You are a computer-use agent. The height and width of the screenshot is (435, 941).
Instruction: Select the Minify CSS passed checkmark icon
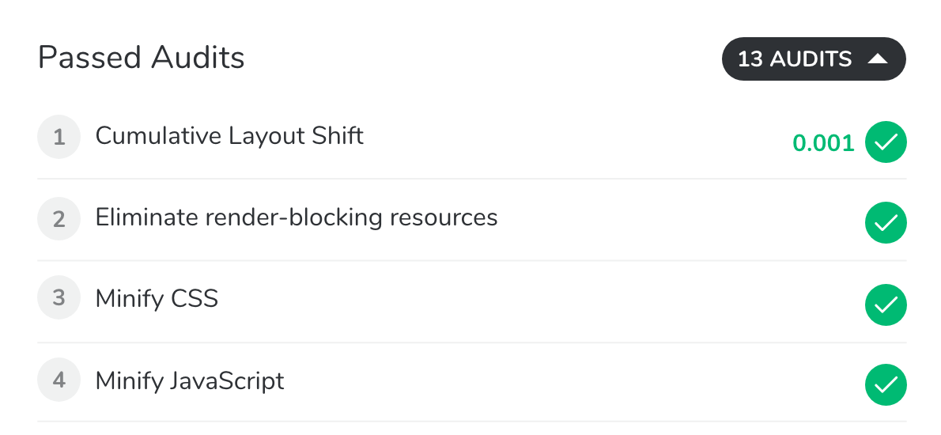click(885, 304)
